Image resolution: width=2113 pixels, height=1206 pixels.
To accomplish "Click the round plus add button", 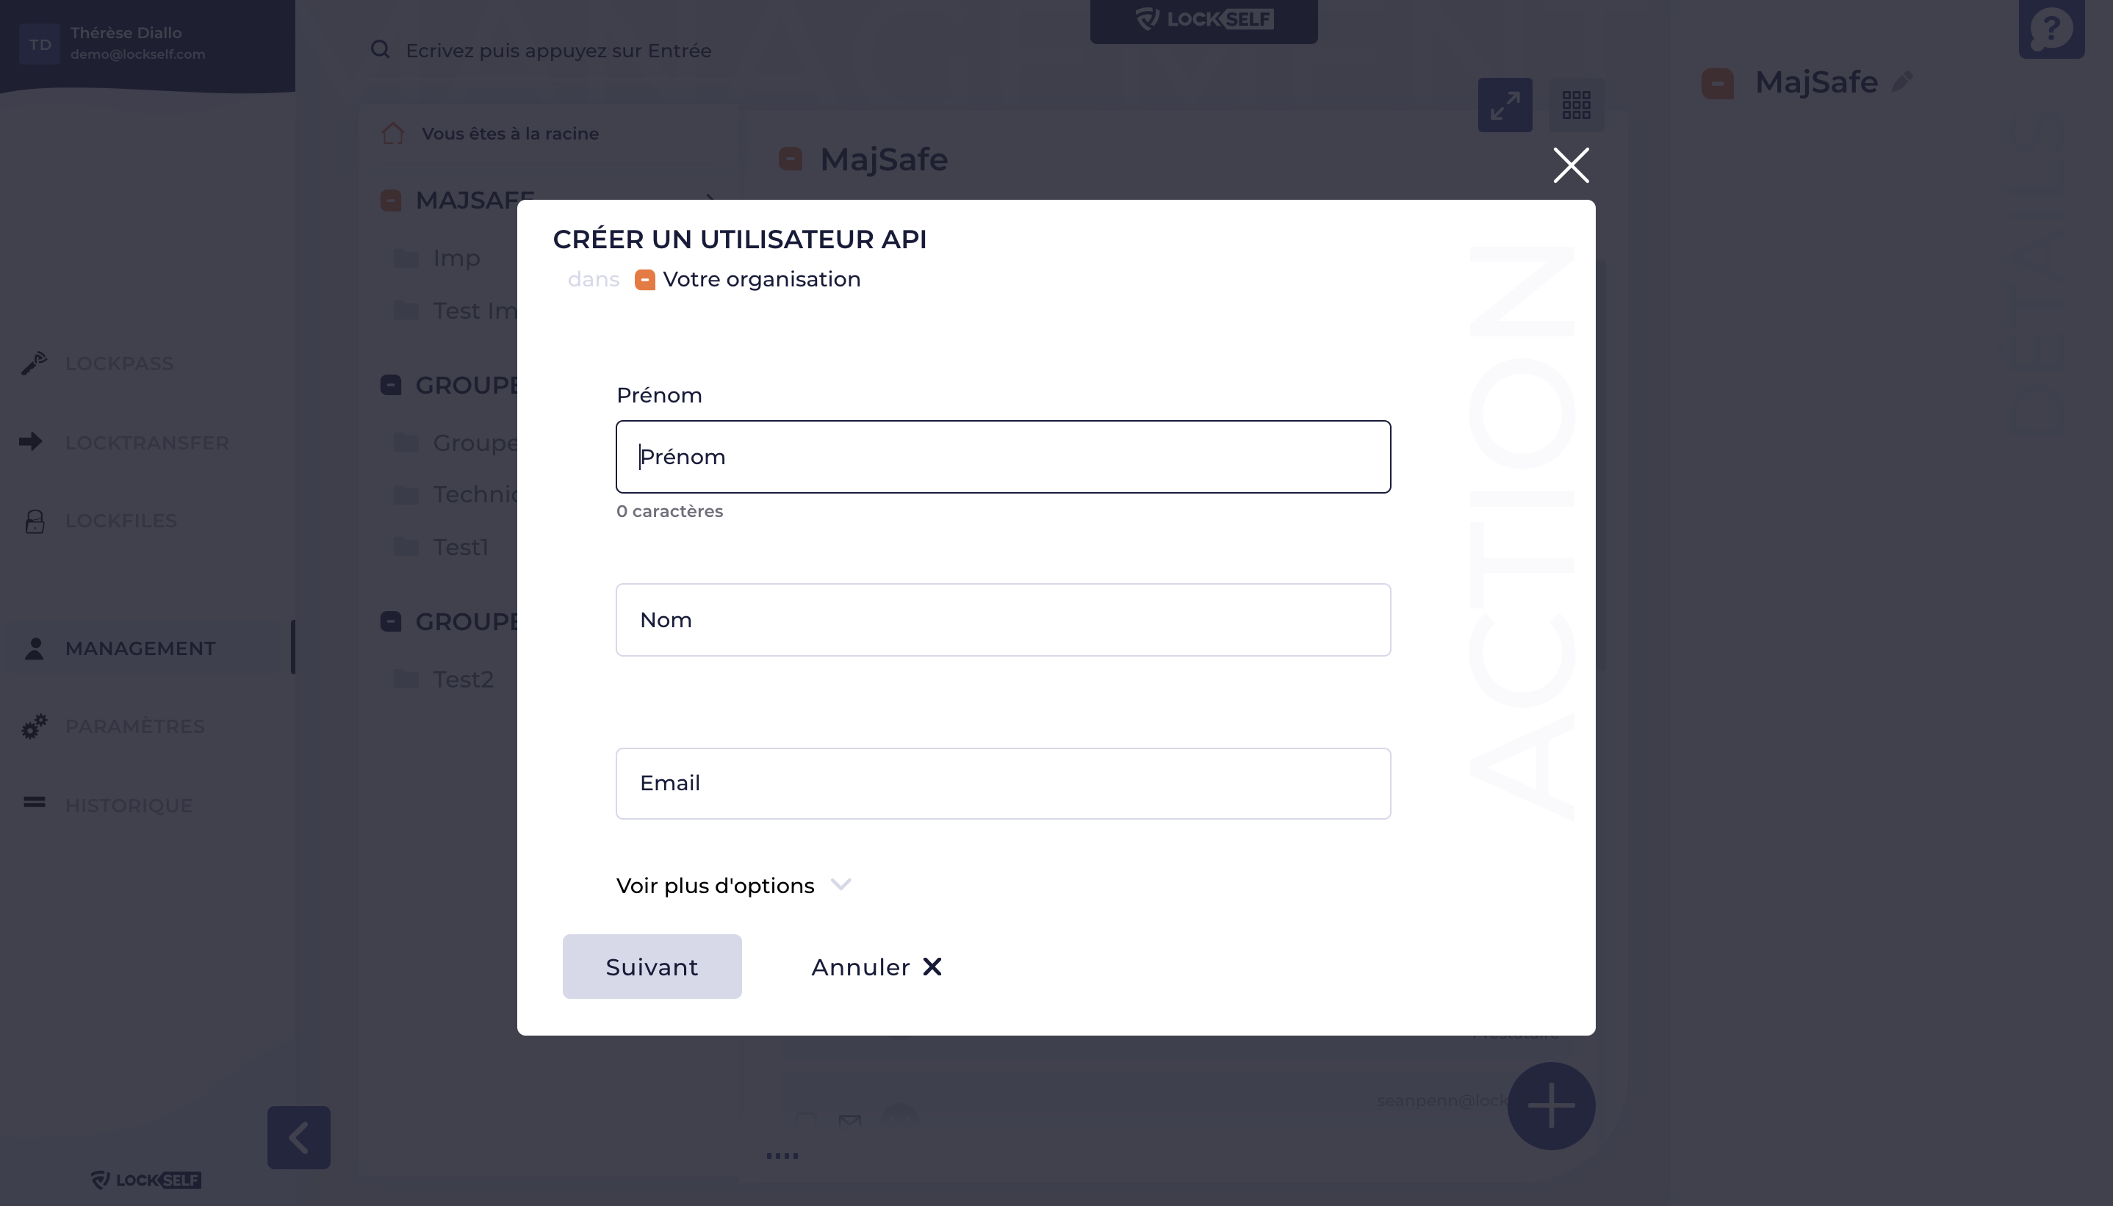I will click(1550, 1105).
